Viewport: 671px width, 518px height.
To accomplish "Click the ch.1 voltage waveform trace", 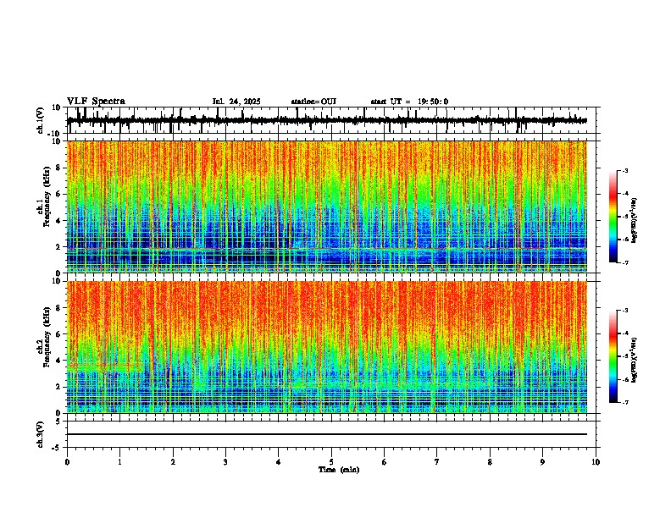I will (x=326, y=120).
